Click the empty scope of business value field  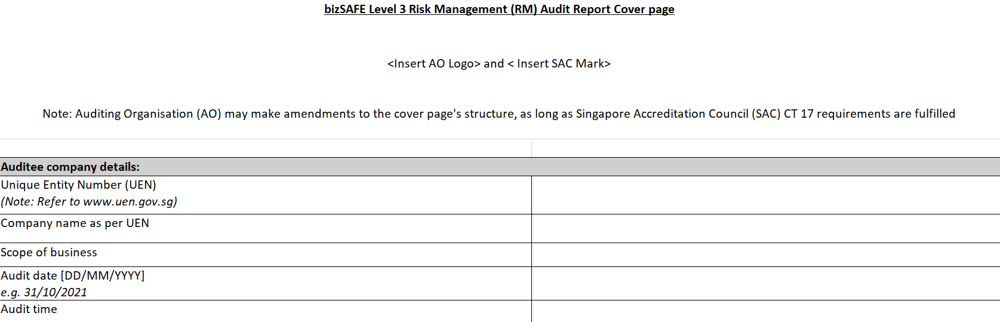[x=765, y=254]
